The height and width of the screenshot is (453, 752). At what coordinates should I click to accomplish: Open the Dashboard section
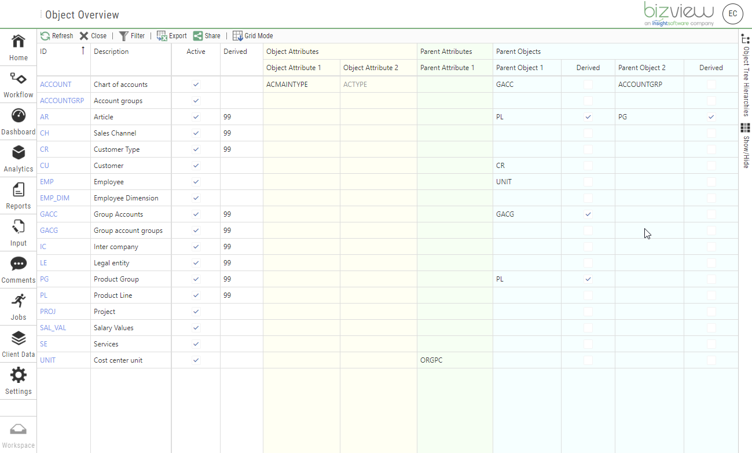click(18, 121)
